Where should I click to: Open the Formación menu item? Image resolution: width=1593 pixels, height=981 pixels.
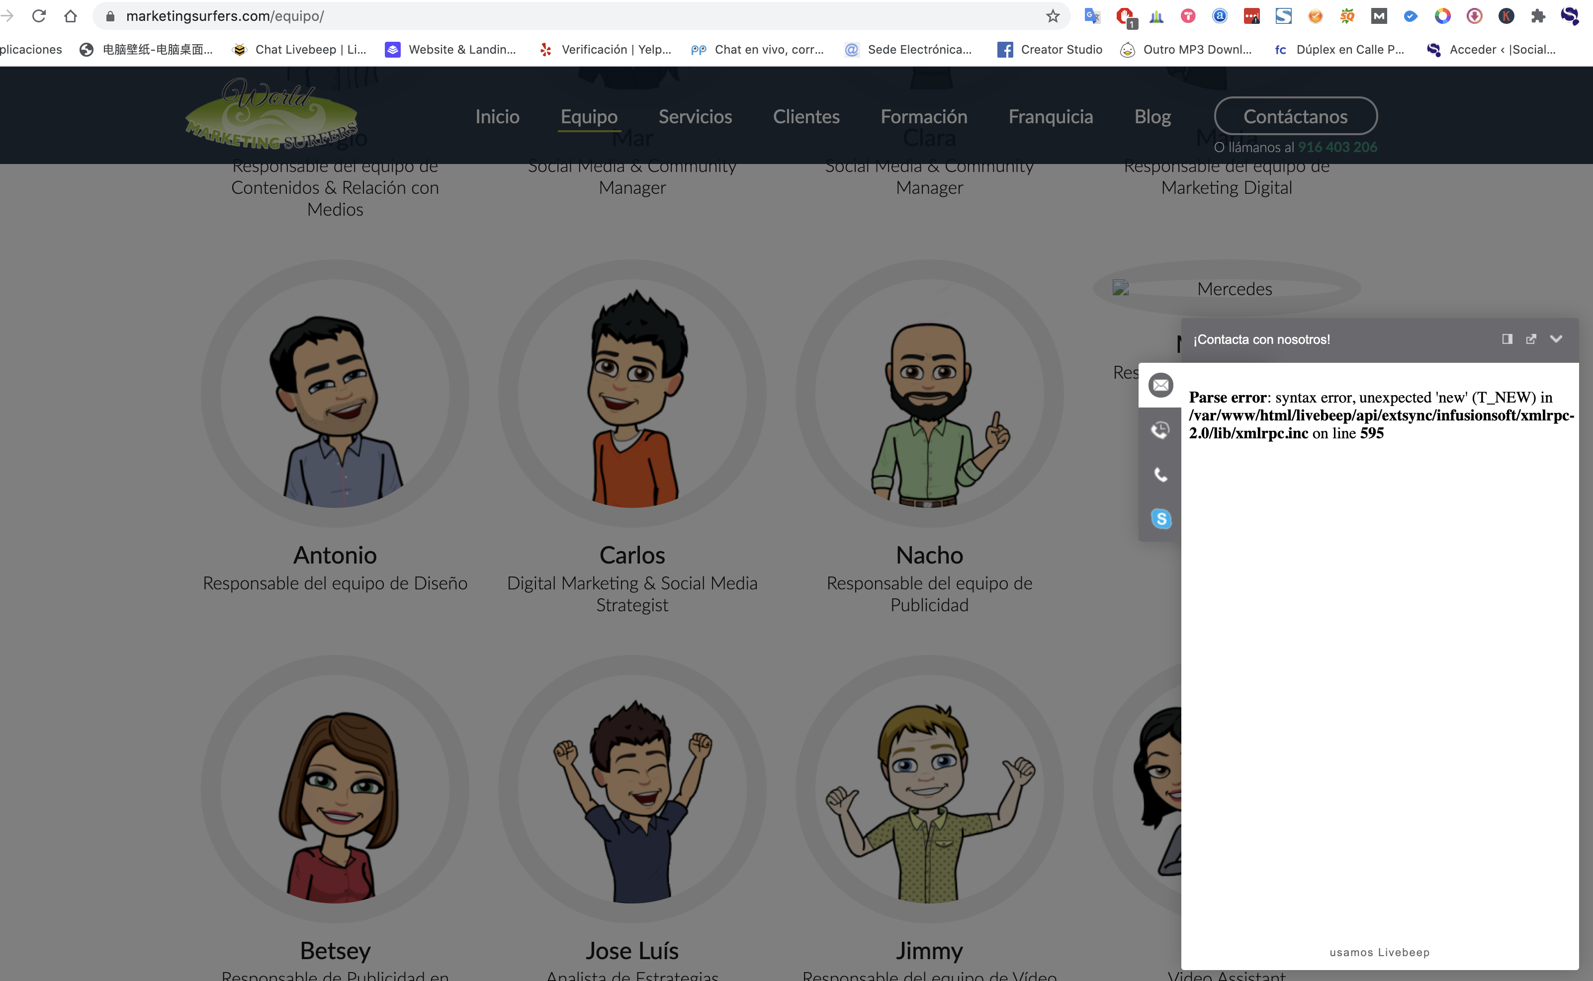[924, 117]
